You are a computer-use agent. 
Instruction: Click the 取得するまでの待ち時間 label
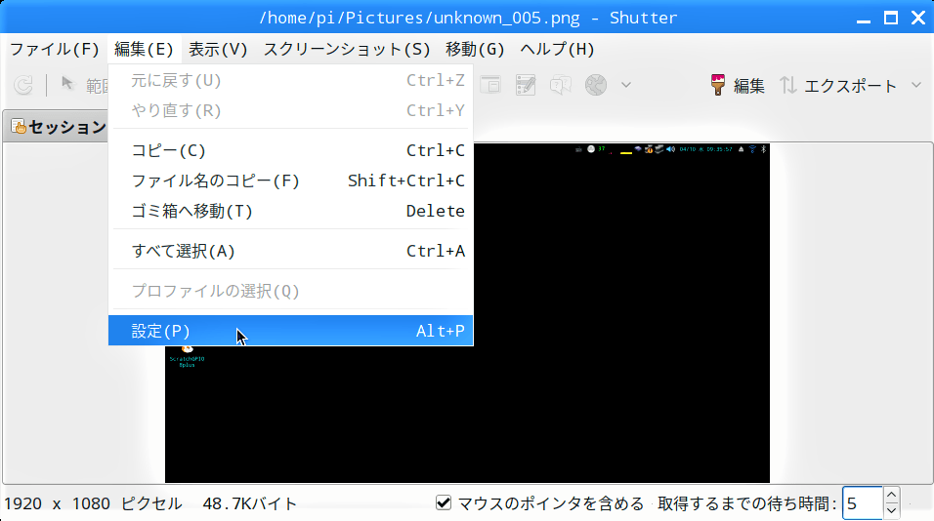[x=747, y=503]
